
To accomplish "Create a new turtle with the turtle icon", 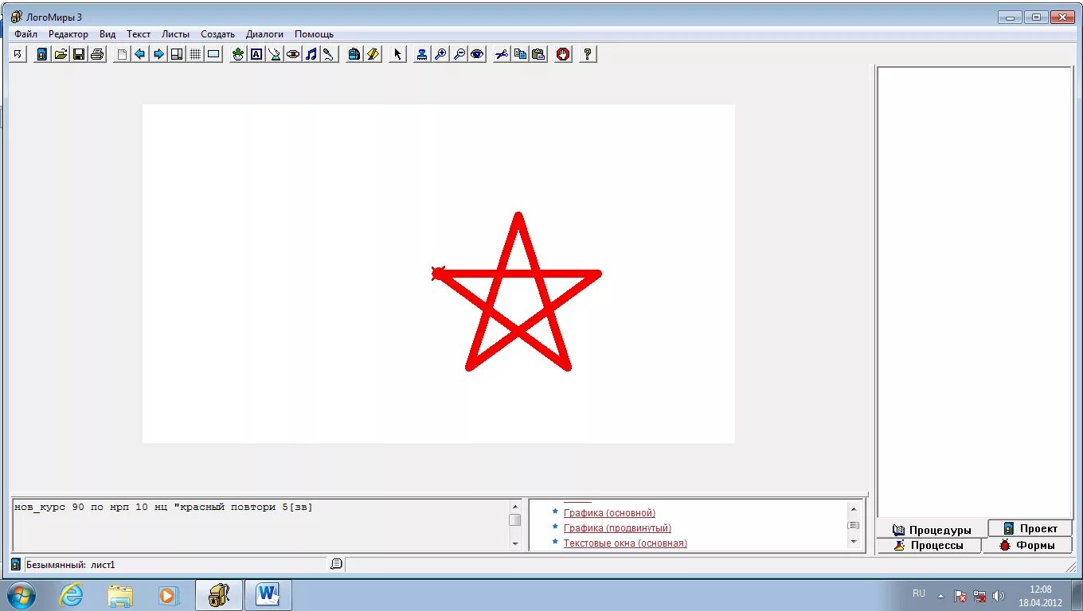I will click(238, 54).
